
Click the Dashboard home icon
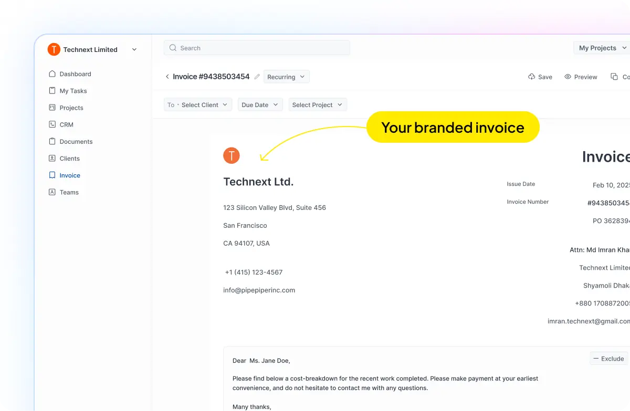click(x=52, y=73)
